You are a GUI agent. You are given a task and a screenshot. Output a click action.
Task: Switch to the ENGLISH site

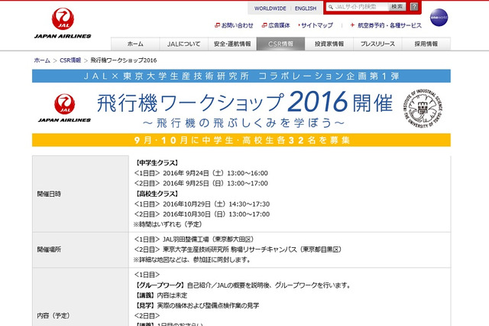pos(306,8)
